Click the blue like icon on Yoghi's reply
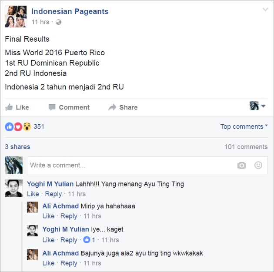The width and height of the screenshot is (274, 272). tap(87, 240)
